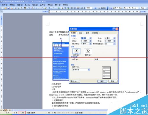Screen dimensions: 148x115
Task: Click the language indicator in status bar
Action: tap(79, 113)
